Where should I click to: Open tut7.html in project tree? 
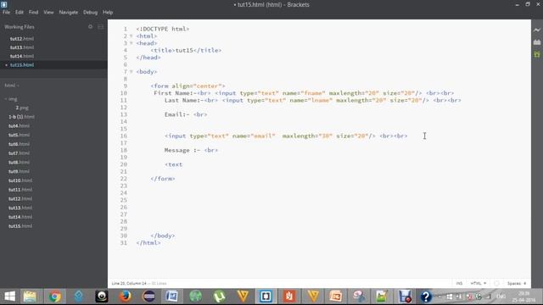coord(19,153)
